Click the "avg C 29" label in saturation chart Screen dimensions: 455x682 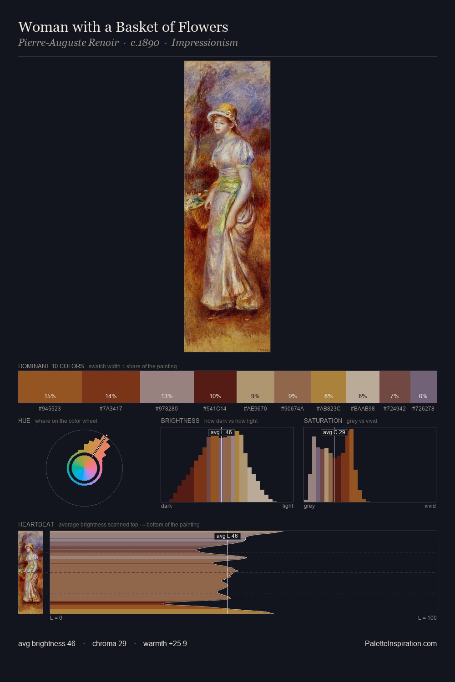tap(334, 432)
